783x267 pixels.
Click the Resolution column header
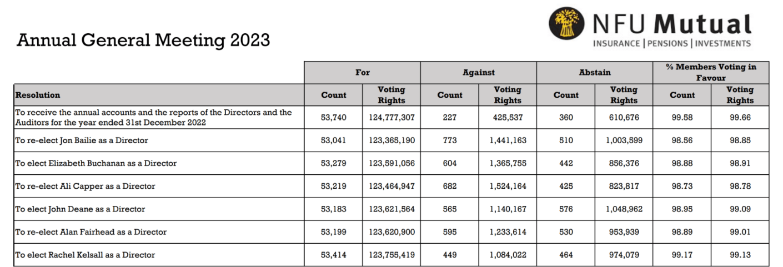[x=38, y=95]
